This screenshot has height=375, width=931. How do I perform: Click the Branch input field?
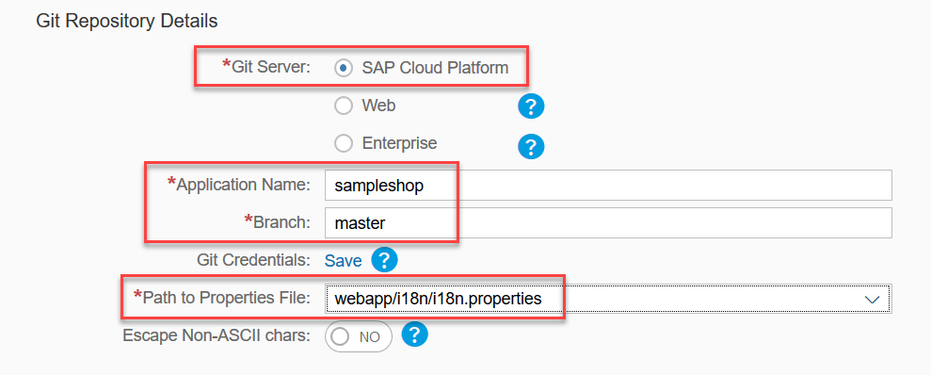tap(609, 223)
